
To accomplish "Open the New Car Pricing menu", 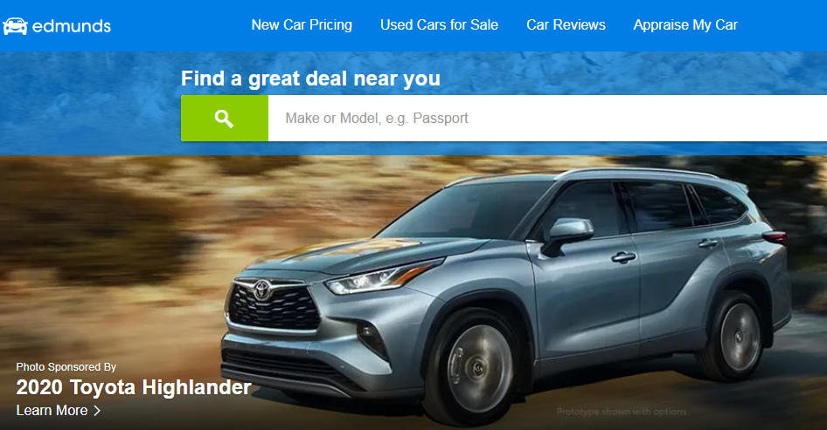I will coord(302,24).
